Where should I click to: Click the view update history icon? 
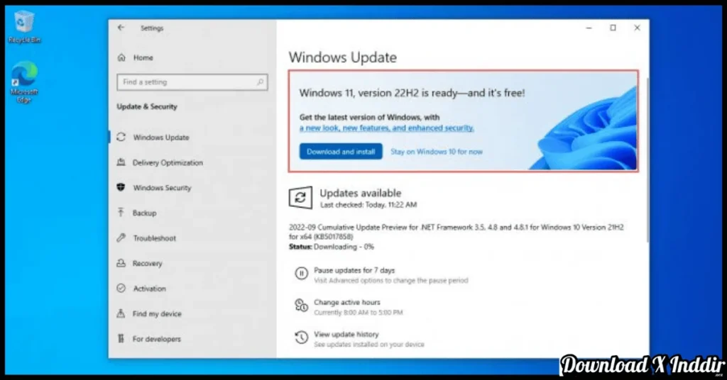coord(301,337)
